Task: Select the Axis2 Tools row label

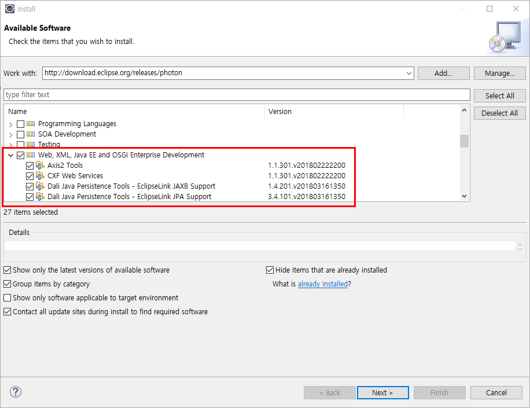Action: 65,166
